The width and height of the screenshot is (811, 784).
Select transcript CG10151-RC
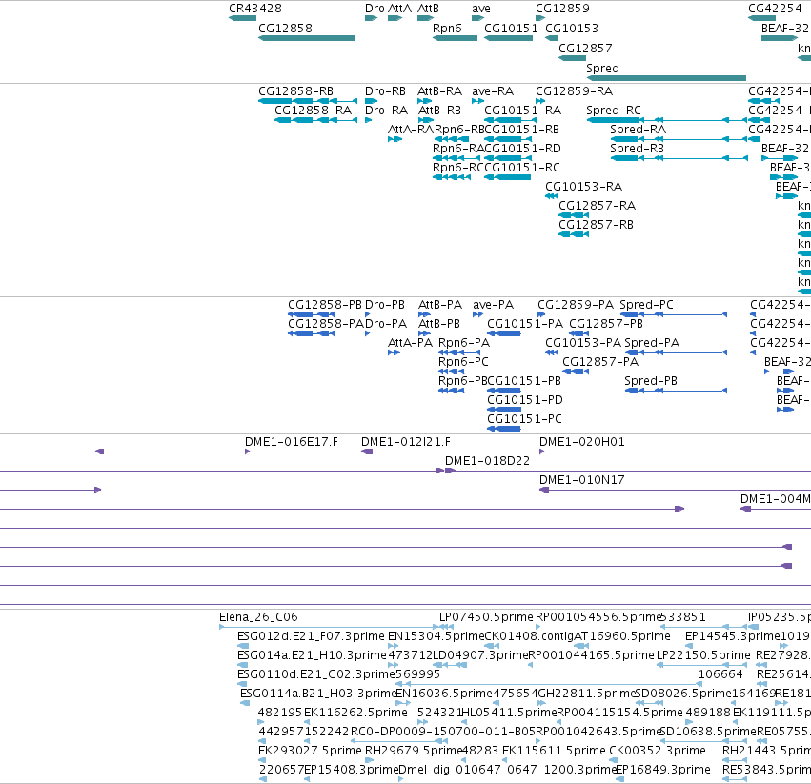507,177
